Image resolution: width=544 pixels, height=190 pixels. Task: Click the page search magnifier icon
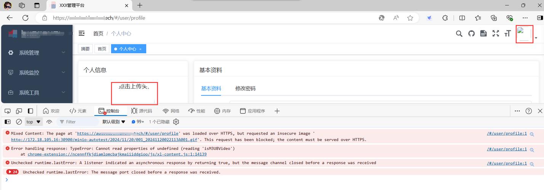pyautogui.click(x=459, y=33)
